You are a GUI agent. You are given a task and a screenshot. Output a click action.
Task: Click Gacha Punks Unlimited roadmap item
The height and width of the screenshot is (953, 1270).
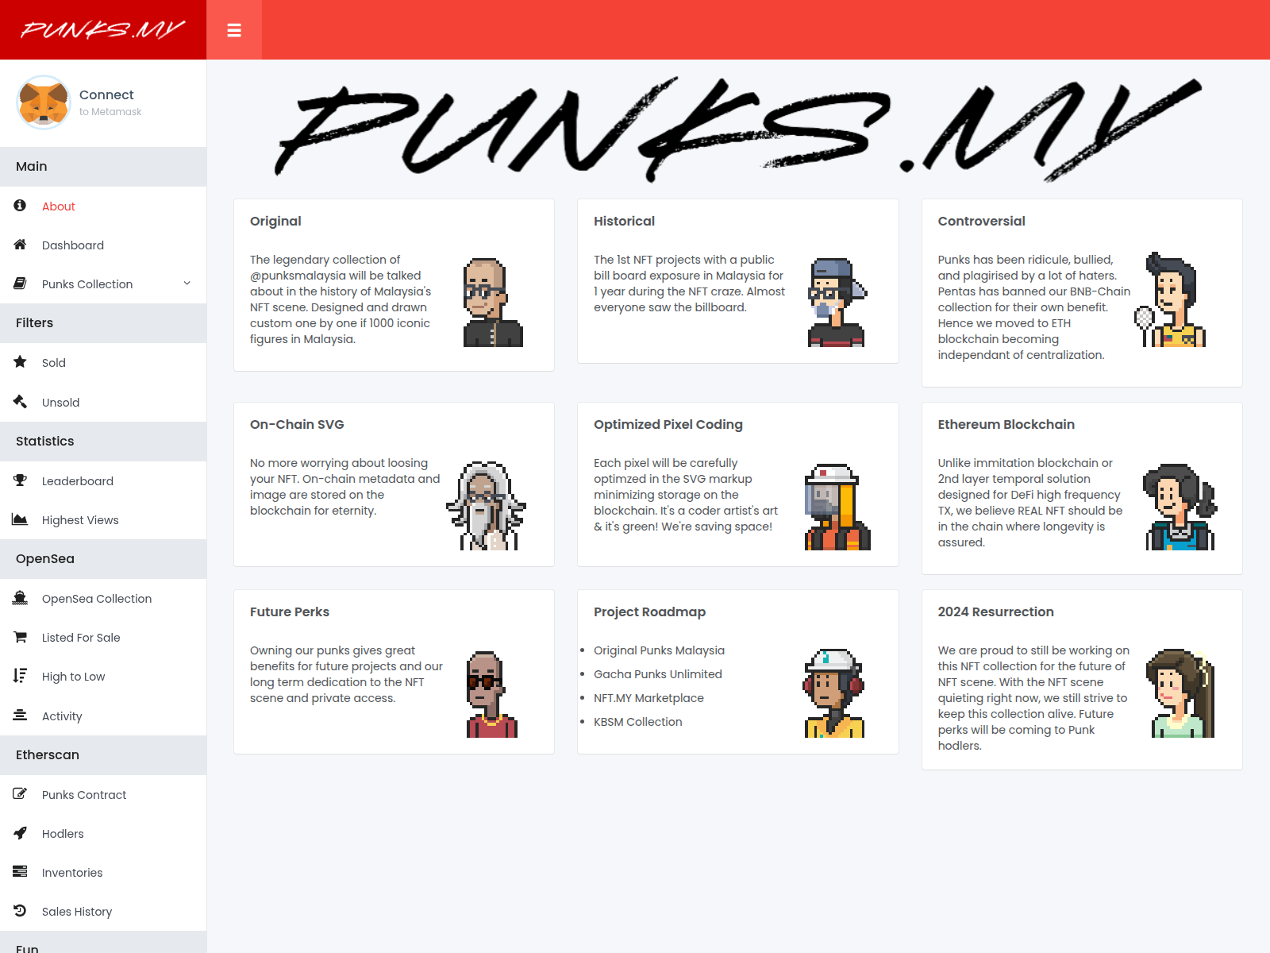pos(658,674)
